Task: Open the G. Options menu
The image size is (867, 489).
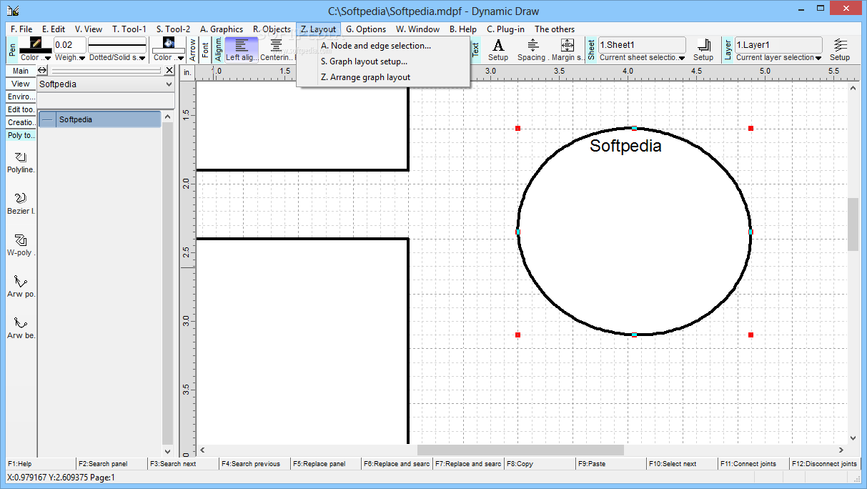Action: click(x=366, y=29)
